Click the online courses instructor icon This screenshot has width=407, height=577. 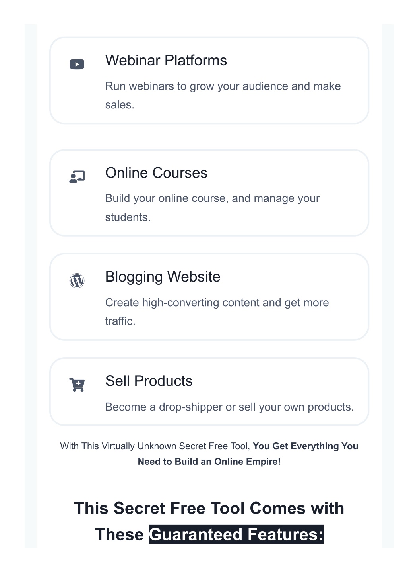(x=77, y=177)
